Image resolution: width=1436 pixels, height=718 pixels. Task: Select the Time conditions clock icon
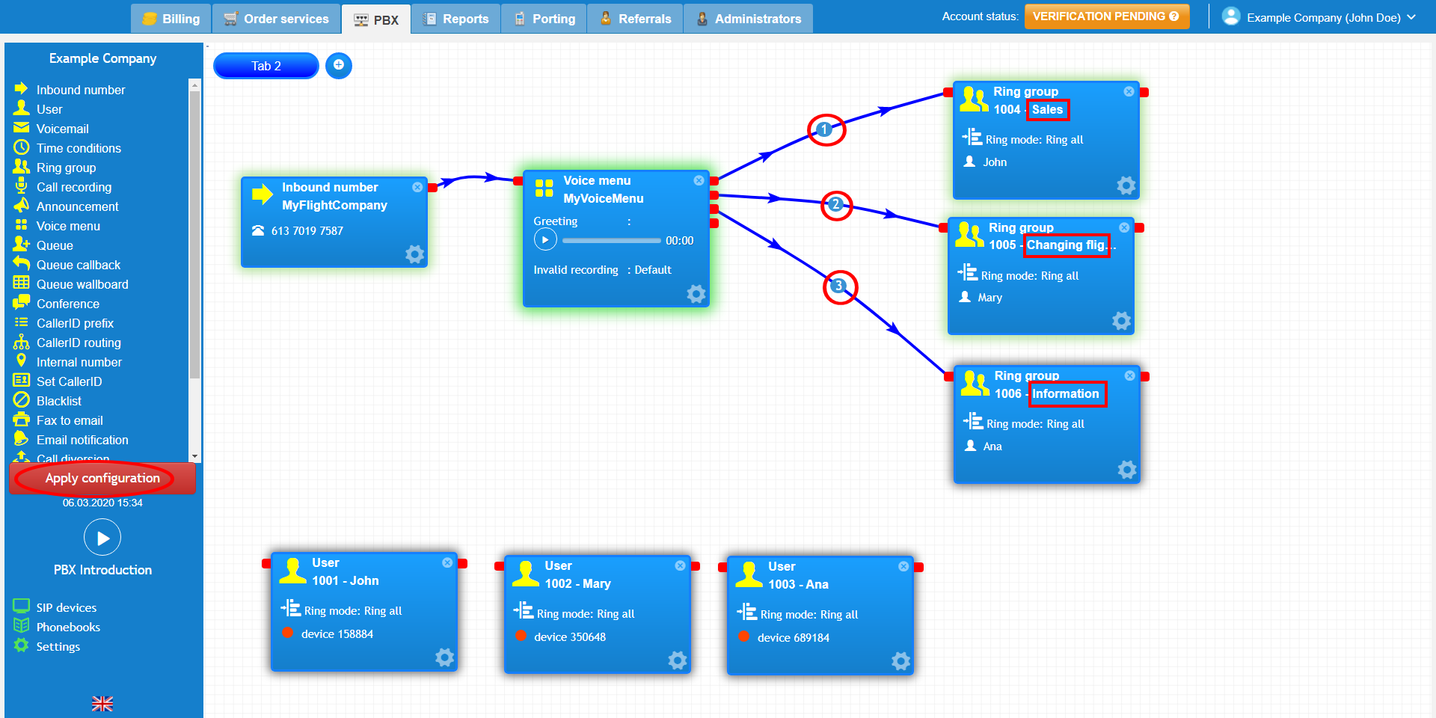[x=21, y=147]
